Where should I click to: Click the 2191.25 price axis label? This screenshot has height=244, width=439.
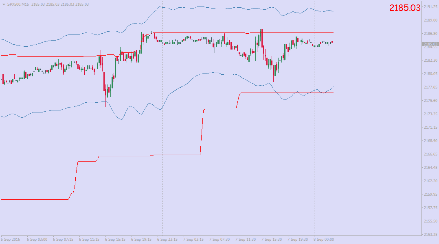[430, 7]
